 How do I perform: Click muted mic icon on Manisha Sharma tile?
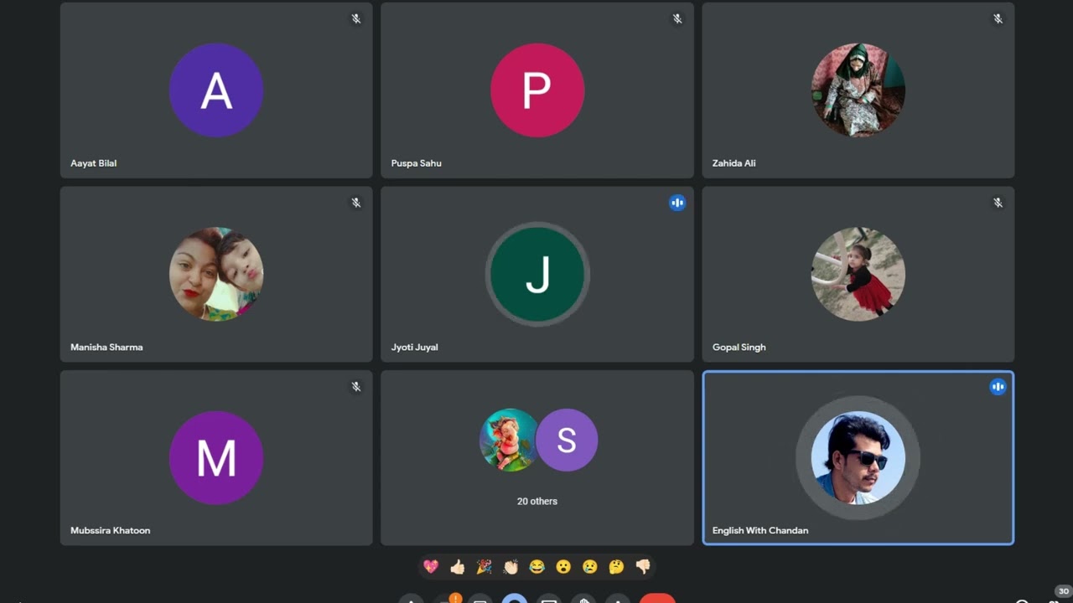coord(356,203)
